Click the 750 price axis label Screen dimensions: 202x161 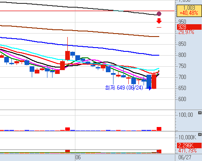tap(182, 66)
